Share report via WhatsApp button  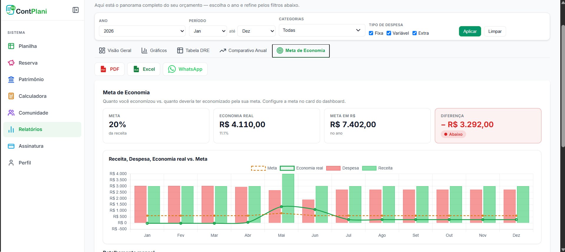[185, 69]
